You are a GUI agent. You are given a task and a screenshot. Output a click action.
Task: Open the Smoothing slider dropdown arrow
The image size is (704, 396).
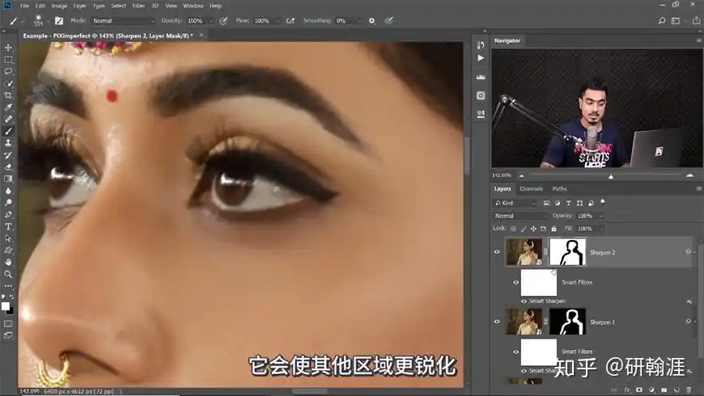[359, 21]
